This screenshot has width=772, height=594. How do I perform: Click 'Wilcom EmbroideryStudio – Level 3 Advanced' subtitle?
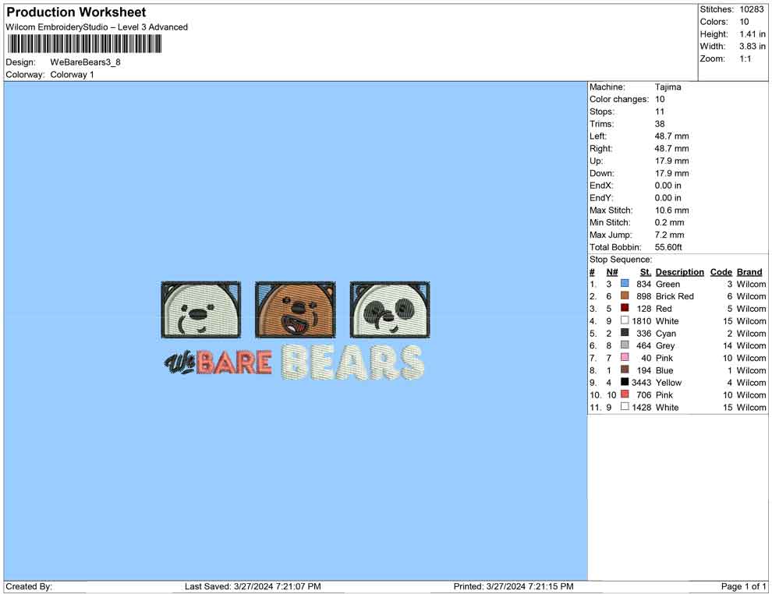point(97,27)
